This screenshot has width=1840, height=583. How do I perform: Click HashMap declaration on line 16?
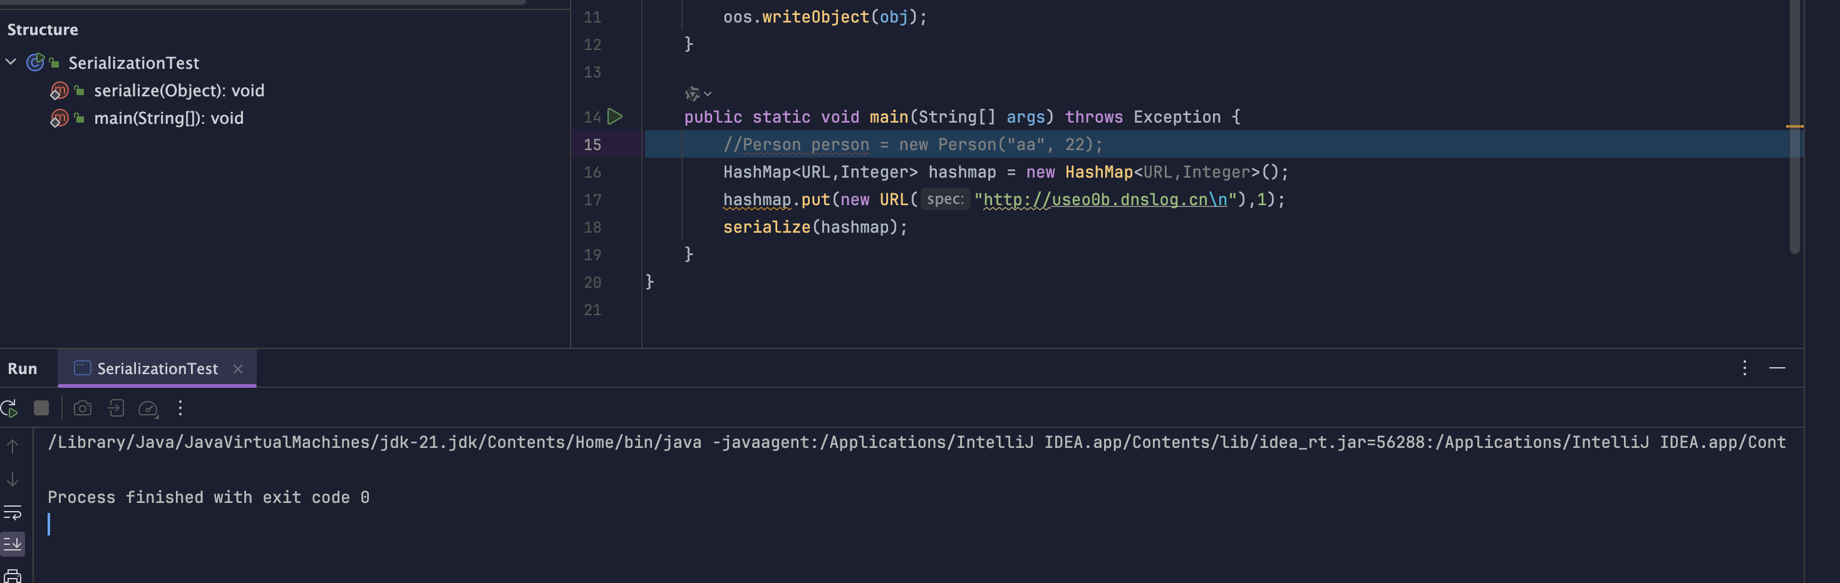(x=1006, y=172)
